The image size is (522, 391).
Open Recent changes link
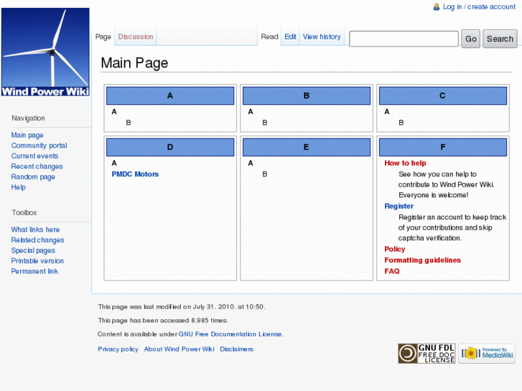pos(37,166)
